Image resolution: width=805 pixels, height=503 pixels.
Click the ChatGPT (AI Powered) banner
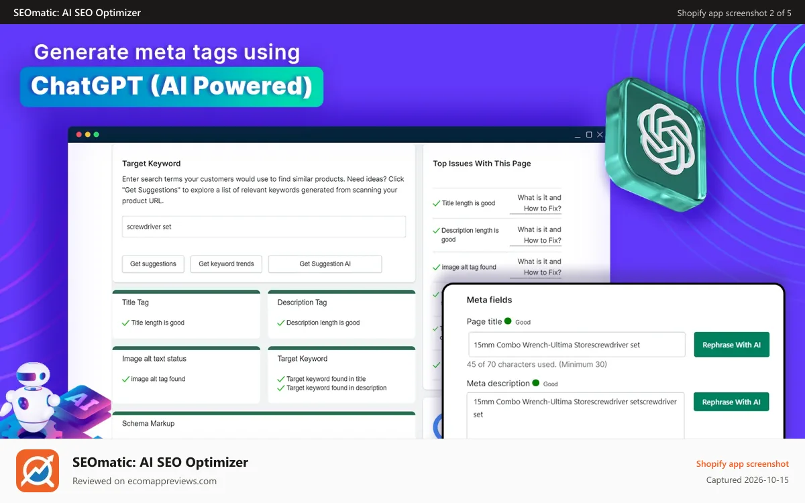point(172,87)
